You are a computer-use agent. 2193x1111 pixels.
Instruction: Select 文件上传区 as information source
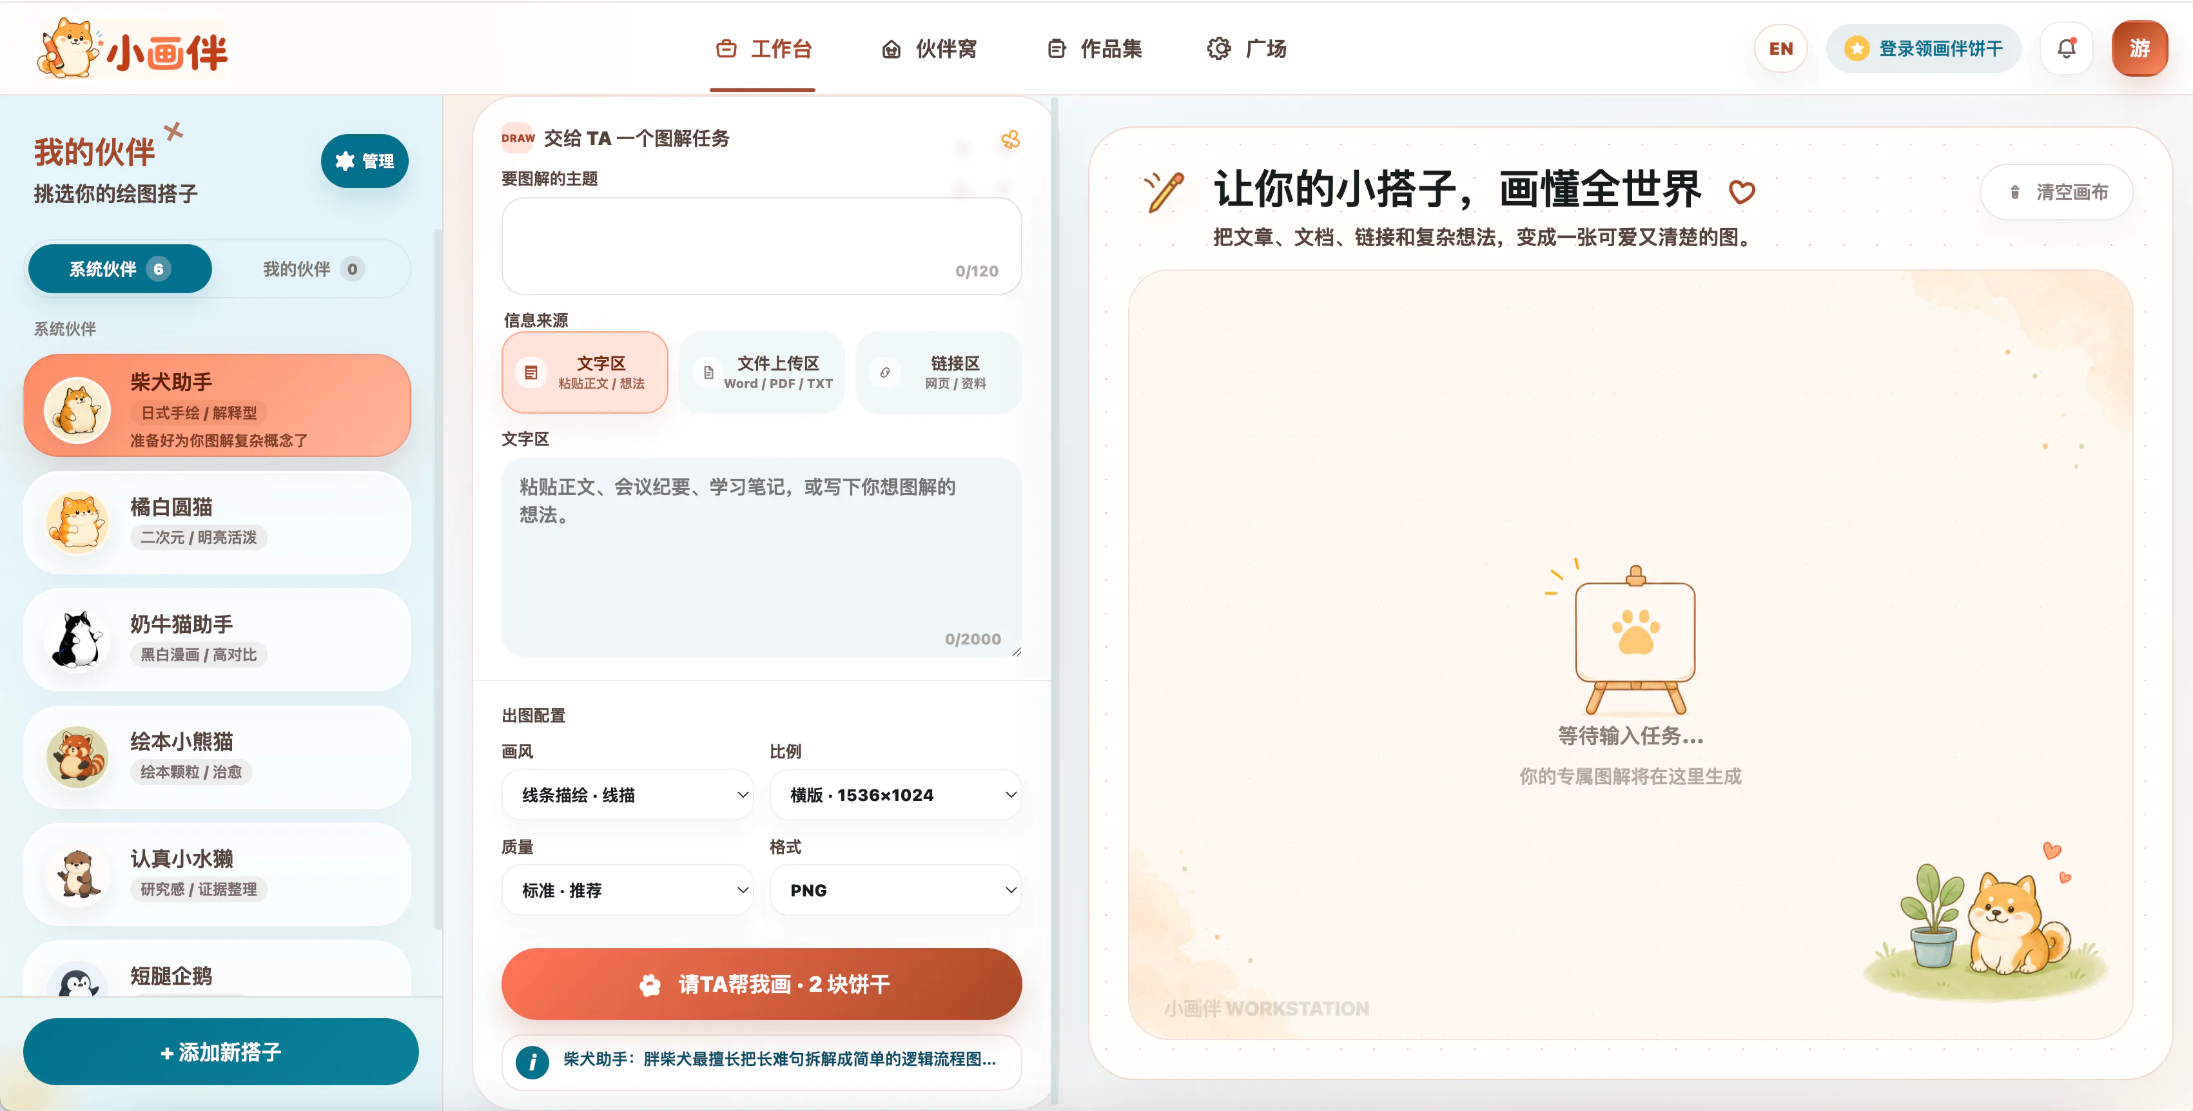click(x=762, y=372)
